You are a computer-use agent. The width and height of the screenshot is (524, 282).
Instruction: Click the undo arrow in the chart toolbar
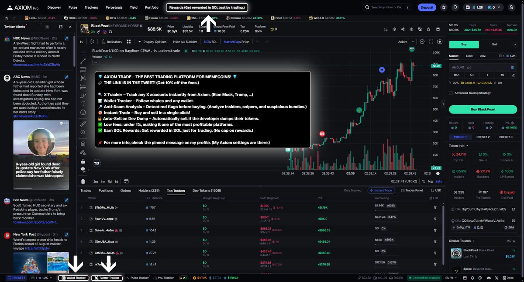coord(257,42)
